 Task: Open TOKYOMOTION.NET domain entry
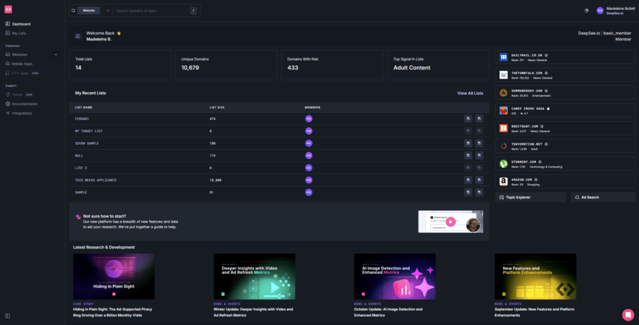tap(565, 146)
